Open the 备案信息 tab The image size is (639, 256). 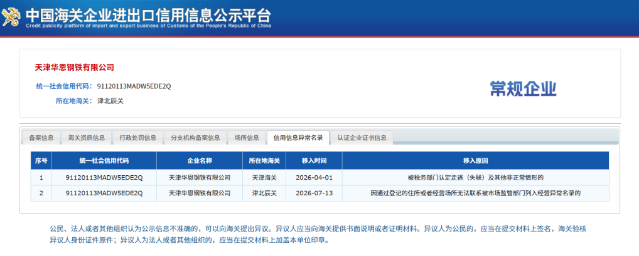click(41, 138)
